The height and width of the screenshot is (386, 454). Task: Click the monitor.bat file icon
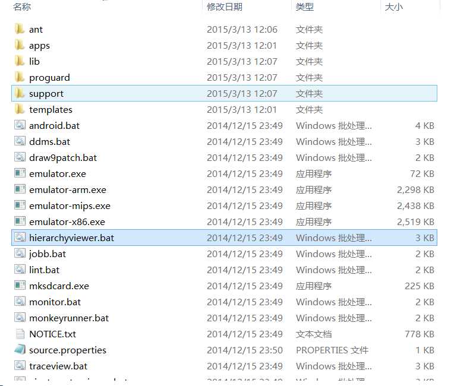(x=20, y=302)
